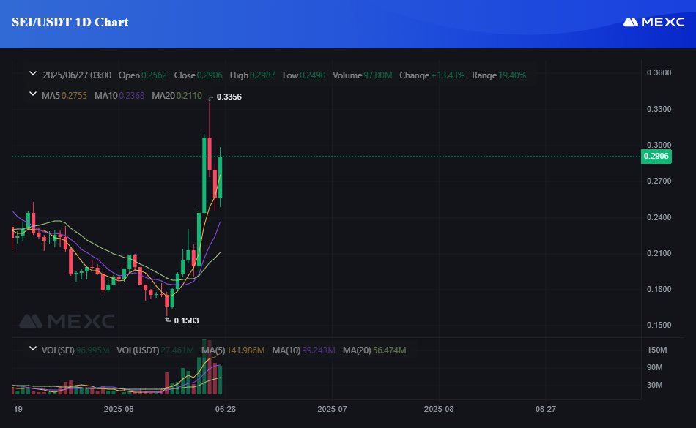Click the 0.2700 price axis label

[659, 181]
